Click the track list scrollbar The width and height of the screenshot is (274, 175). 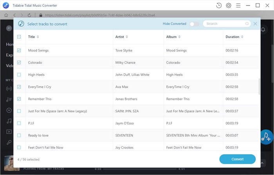point(259,87)
